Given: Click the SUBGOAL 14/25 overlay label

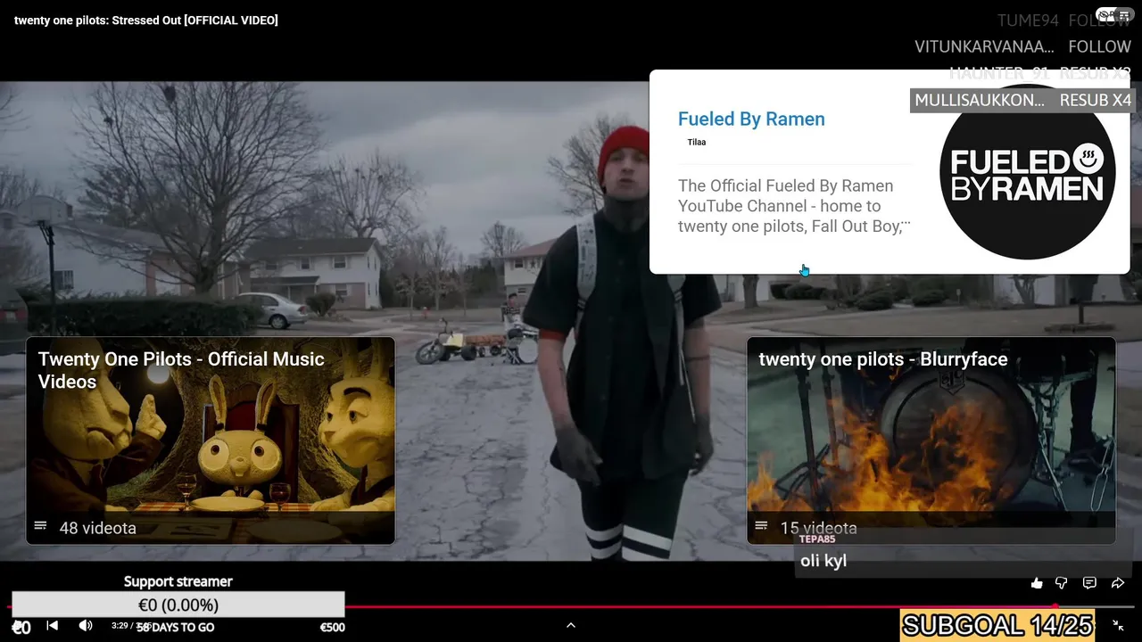Looking at the screenshot, I should (997, 626).
